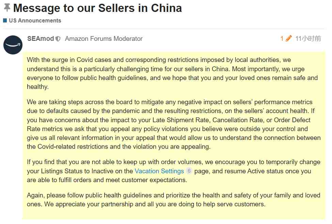Click the link click-count badge showing 6

point(189,171)
